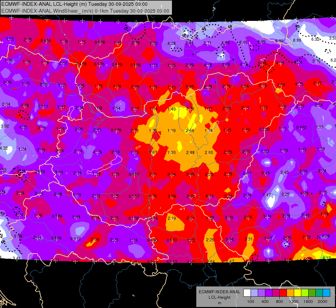Click the unit label m in the legend
The image size is (336, 308).
point(219,303)
